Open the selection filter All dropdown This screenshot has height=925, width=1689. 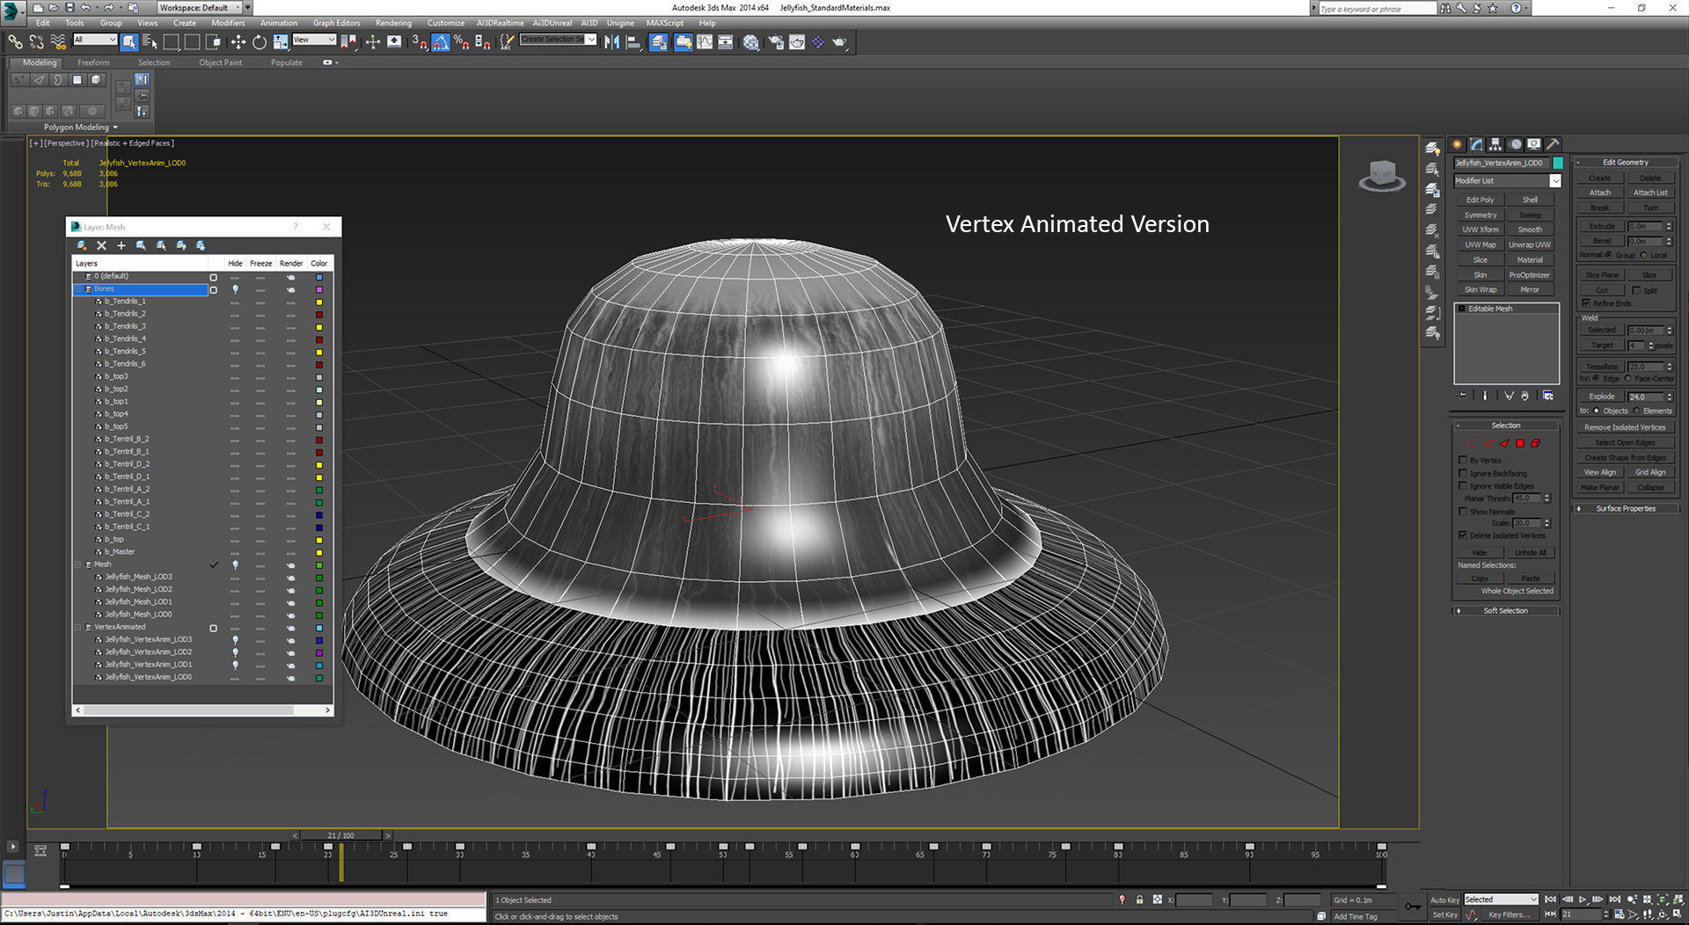click(x=95, y=40)
